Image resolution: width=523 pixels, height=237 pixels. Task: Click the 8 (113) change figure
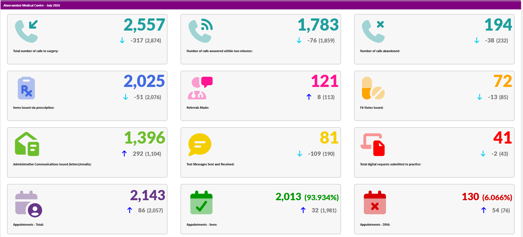326,97
